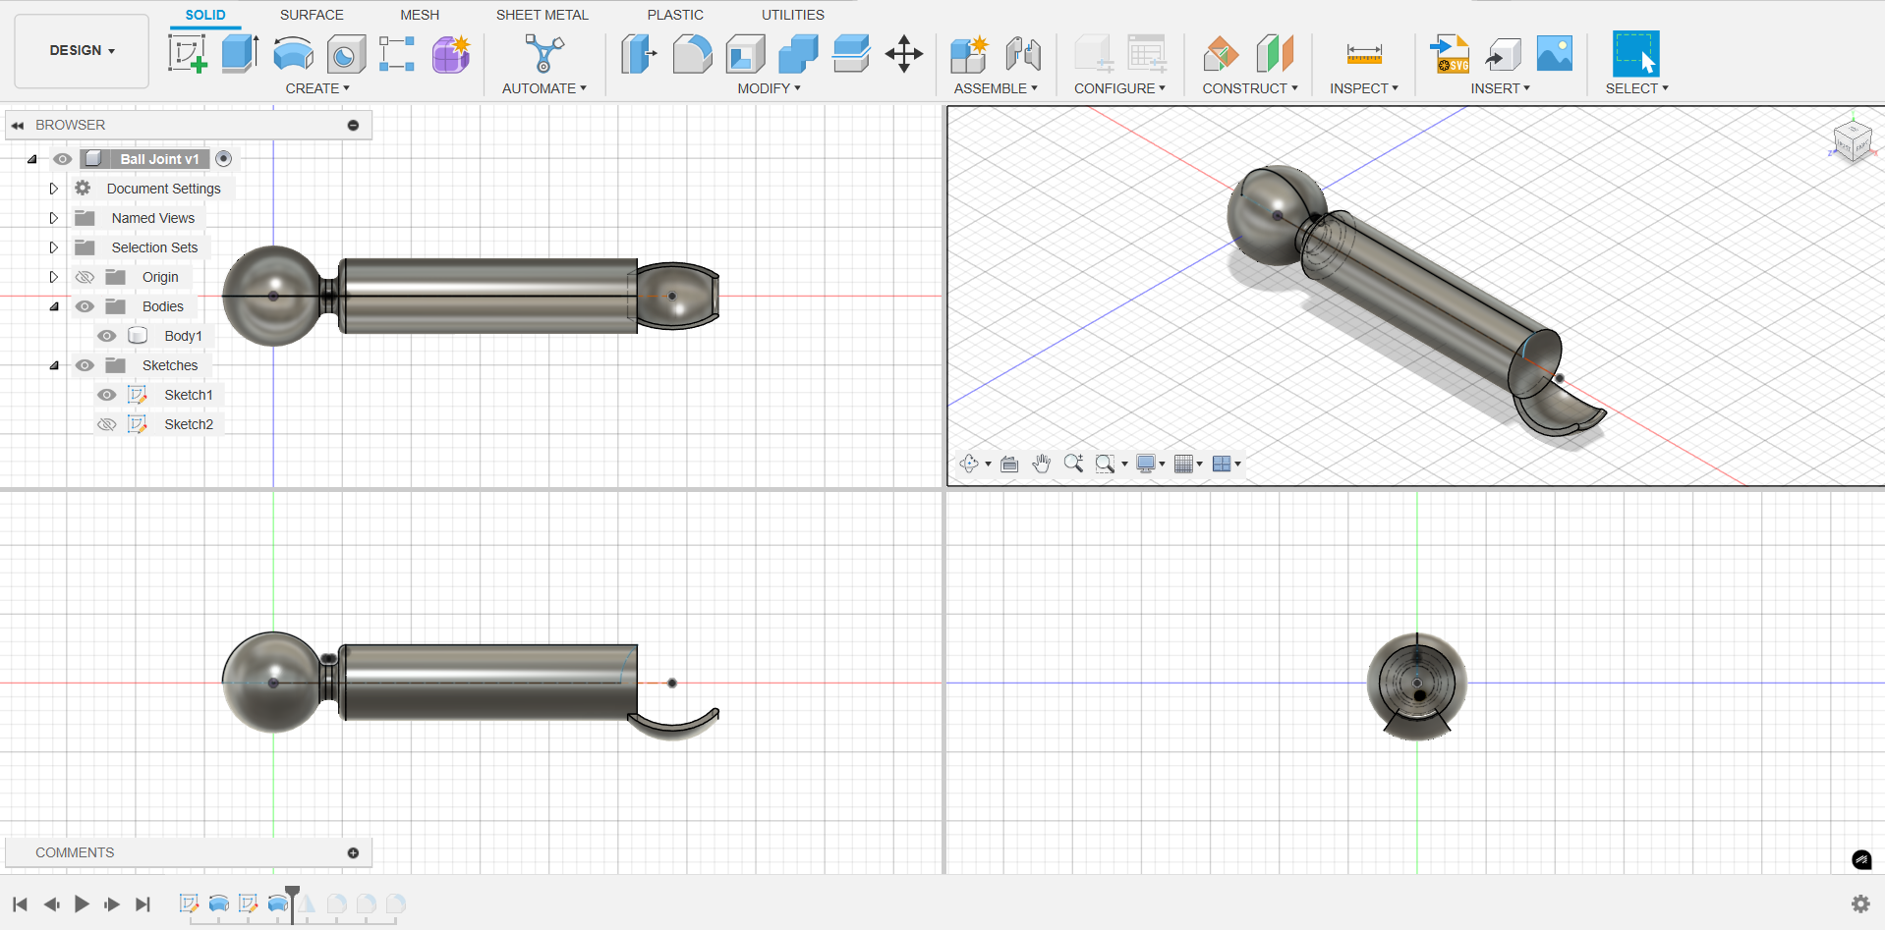Show the hidden Origin folder
Screen dimensions: 1885x930
pos(86,277)
